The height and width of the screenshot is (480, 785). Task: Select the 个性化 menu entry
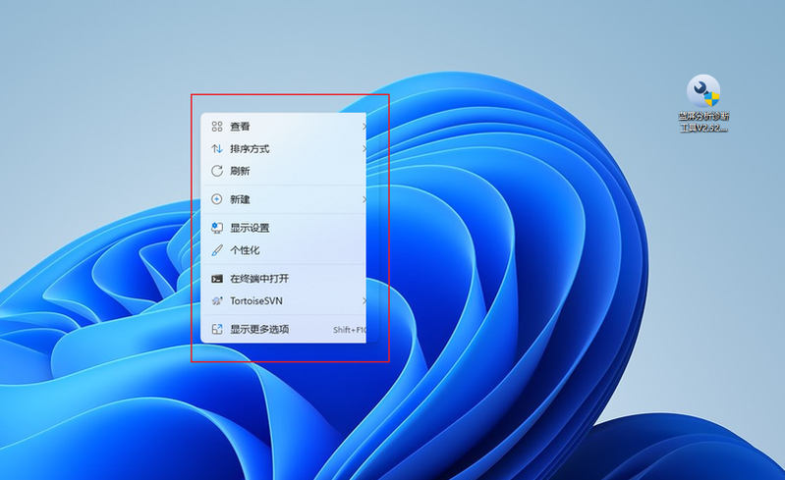click(245, 250)
